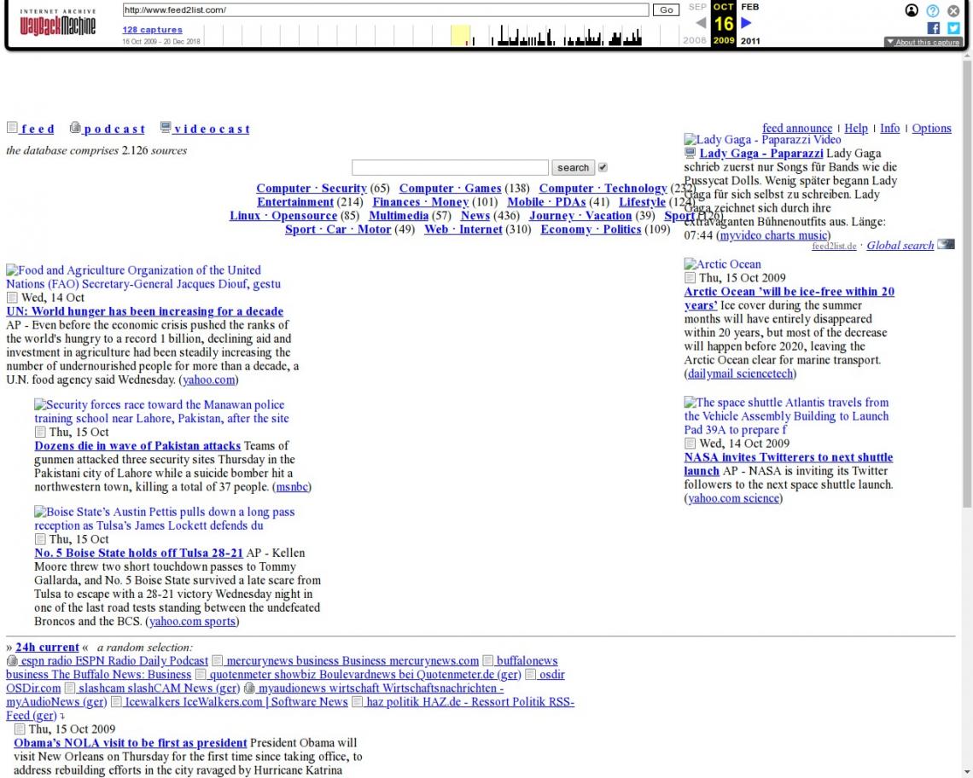Click the Go button in Wayback bar

coord(666,10)
